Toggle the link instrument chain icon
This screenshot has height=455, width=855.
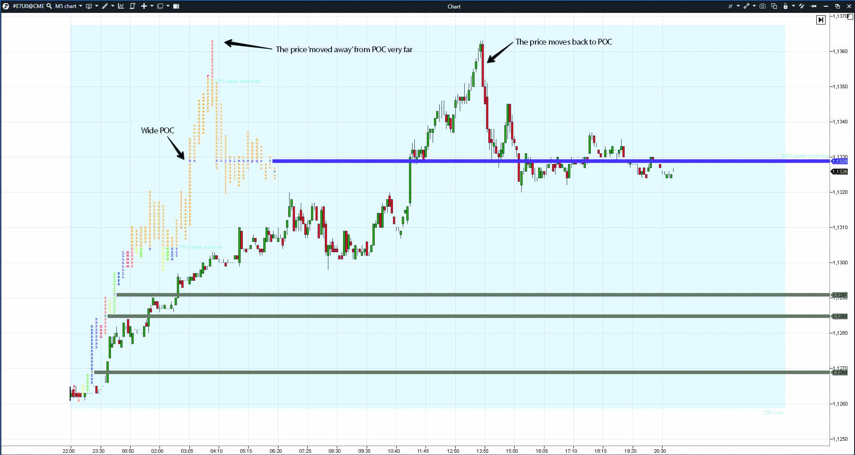coord(747,6)
